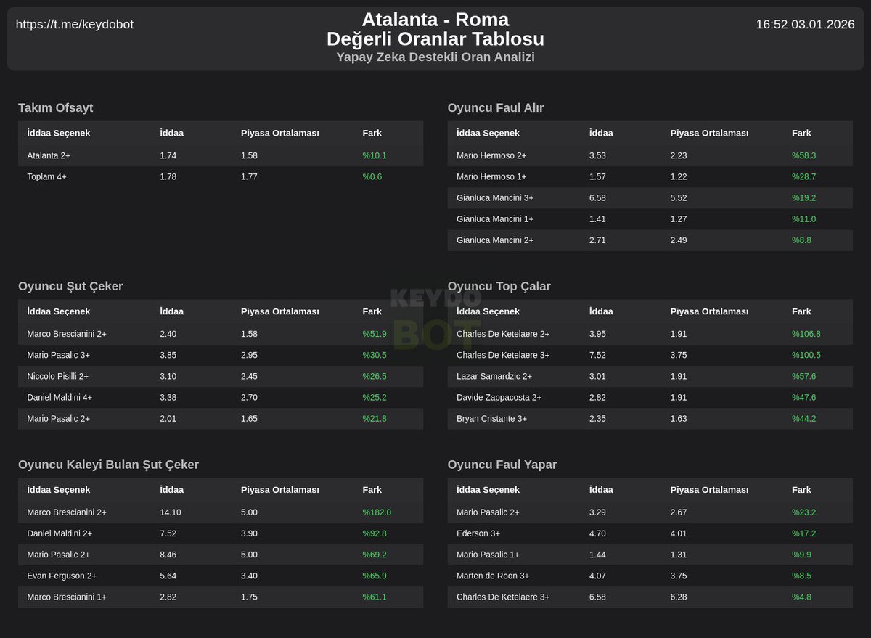This screenshot has height=638, width=871.
Task: Select Mario Hermoso 2+ row label
Action: pyautogui.click(x=491, y=155)
